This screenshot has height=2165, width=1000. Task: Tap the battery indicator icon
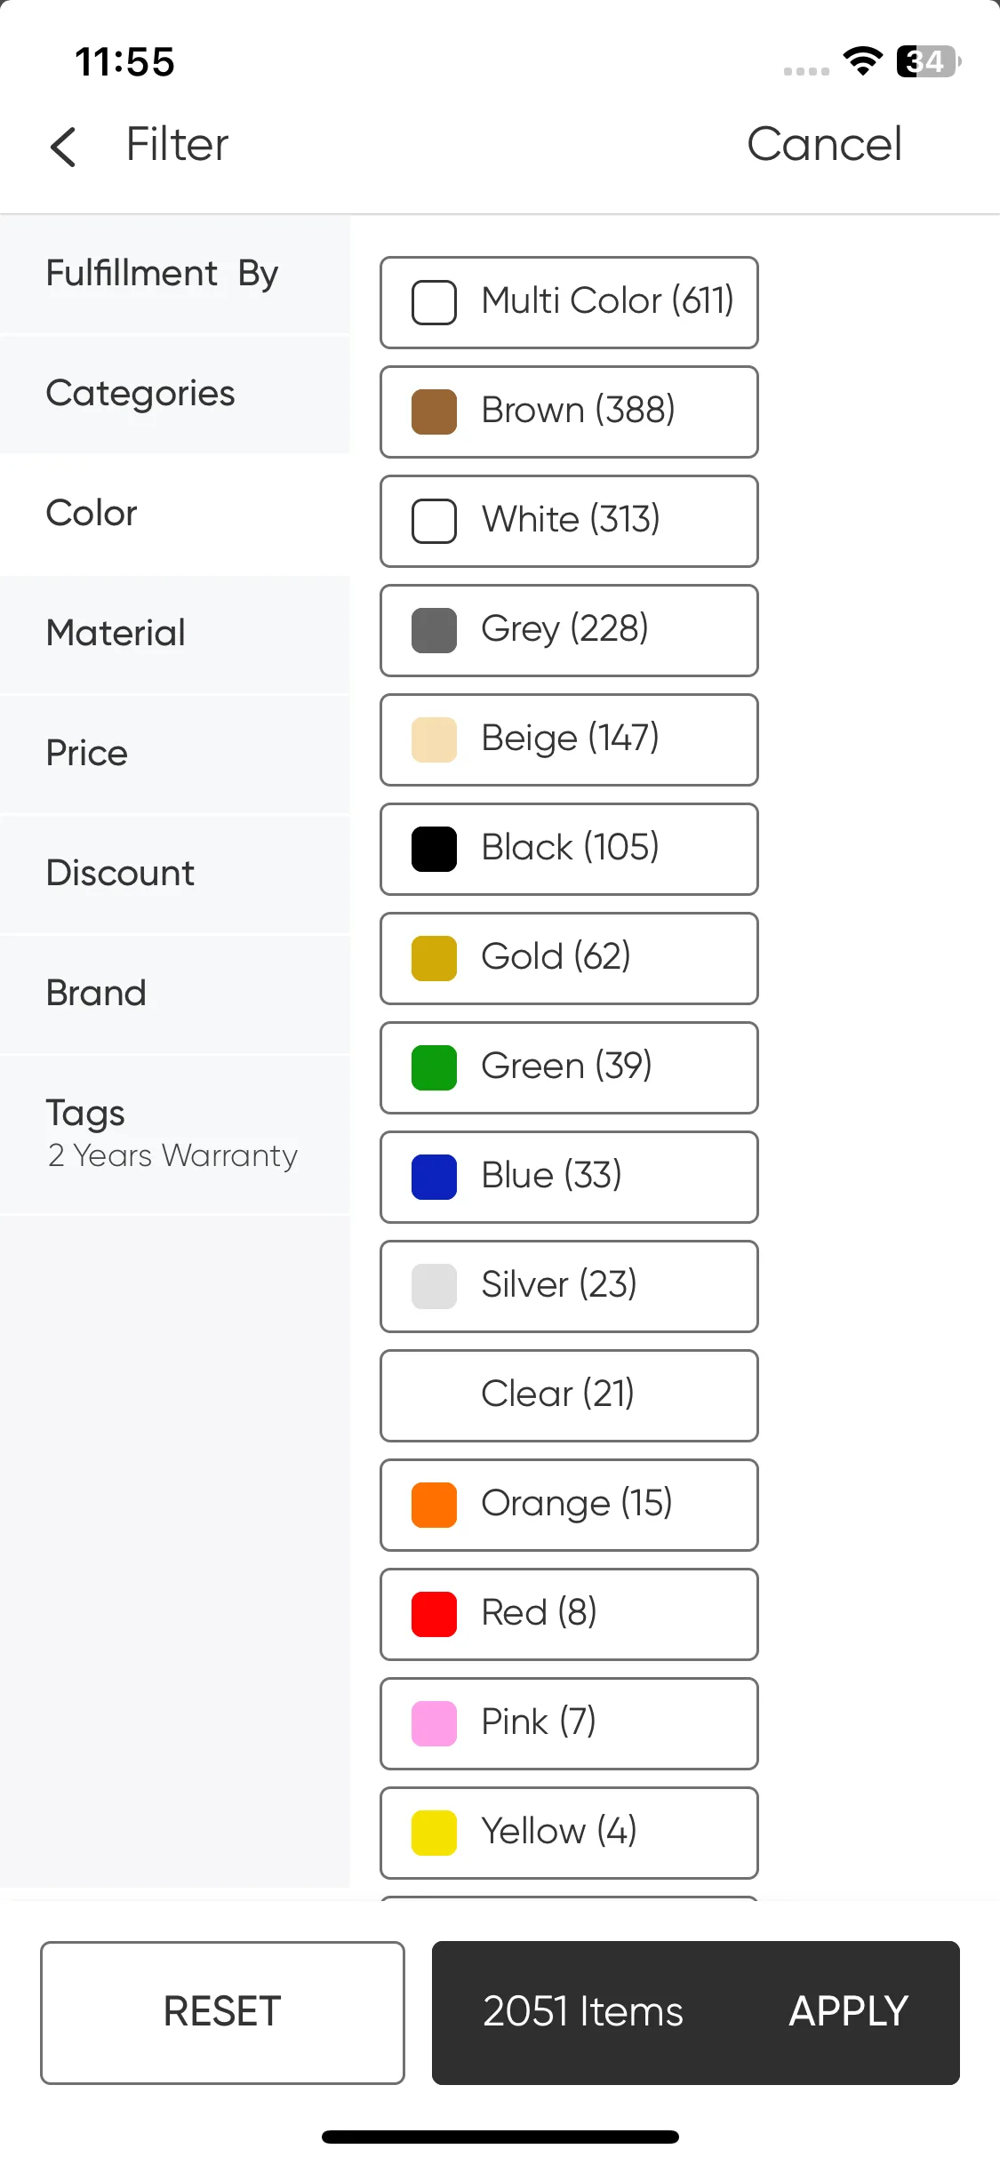929,61
